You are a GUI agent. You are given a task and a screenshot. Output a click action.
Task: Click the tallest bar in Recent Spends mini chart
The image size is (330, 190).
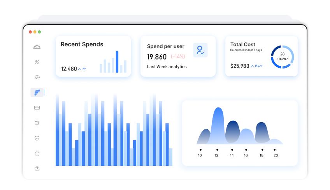(x=117, y=62)
